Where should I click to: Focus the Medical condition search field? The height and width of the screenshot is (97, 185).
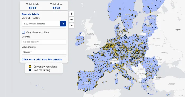(41, 24)
